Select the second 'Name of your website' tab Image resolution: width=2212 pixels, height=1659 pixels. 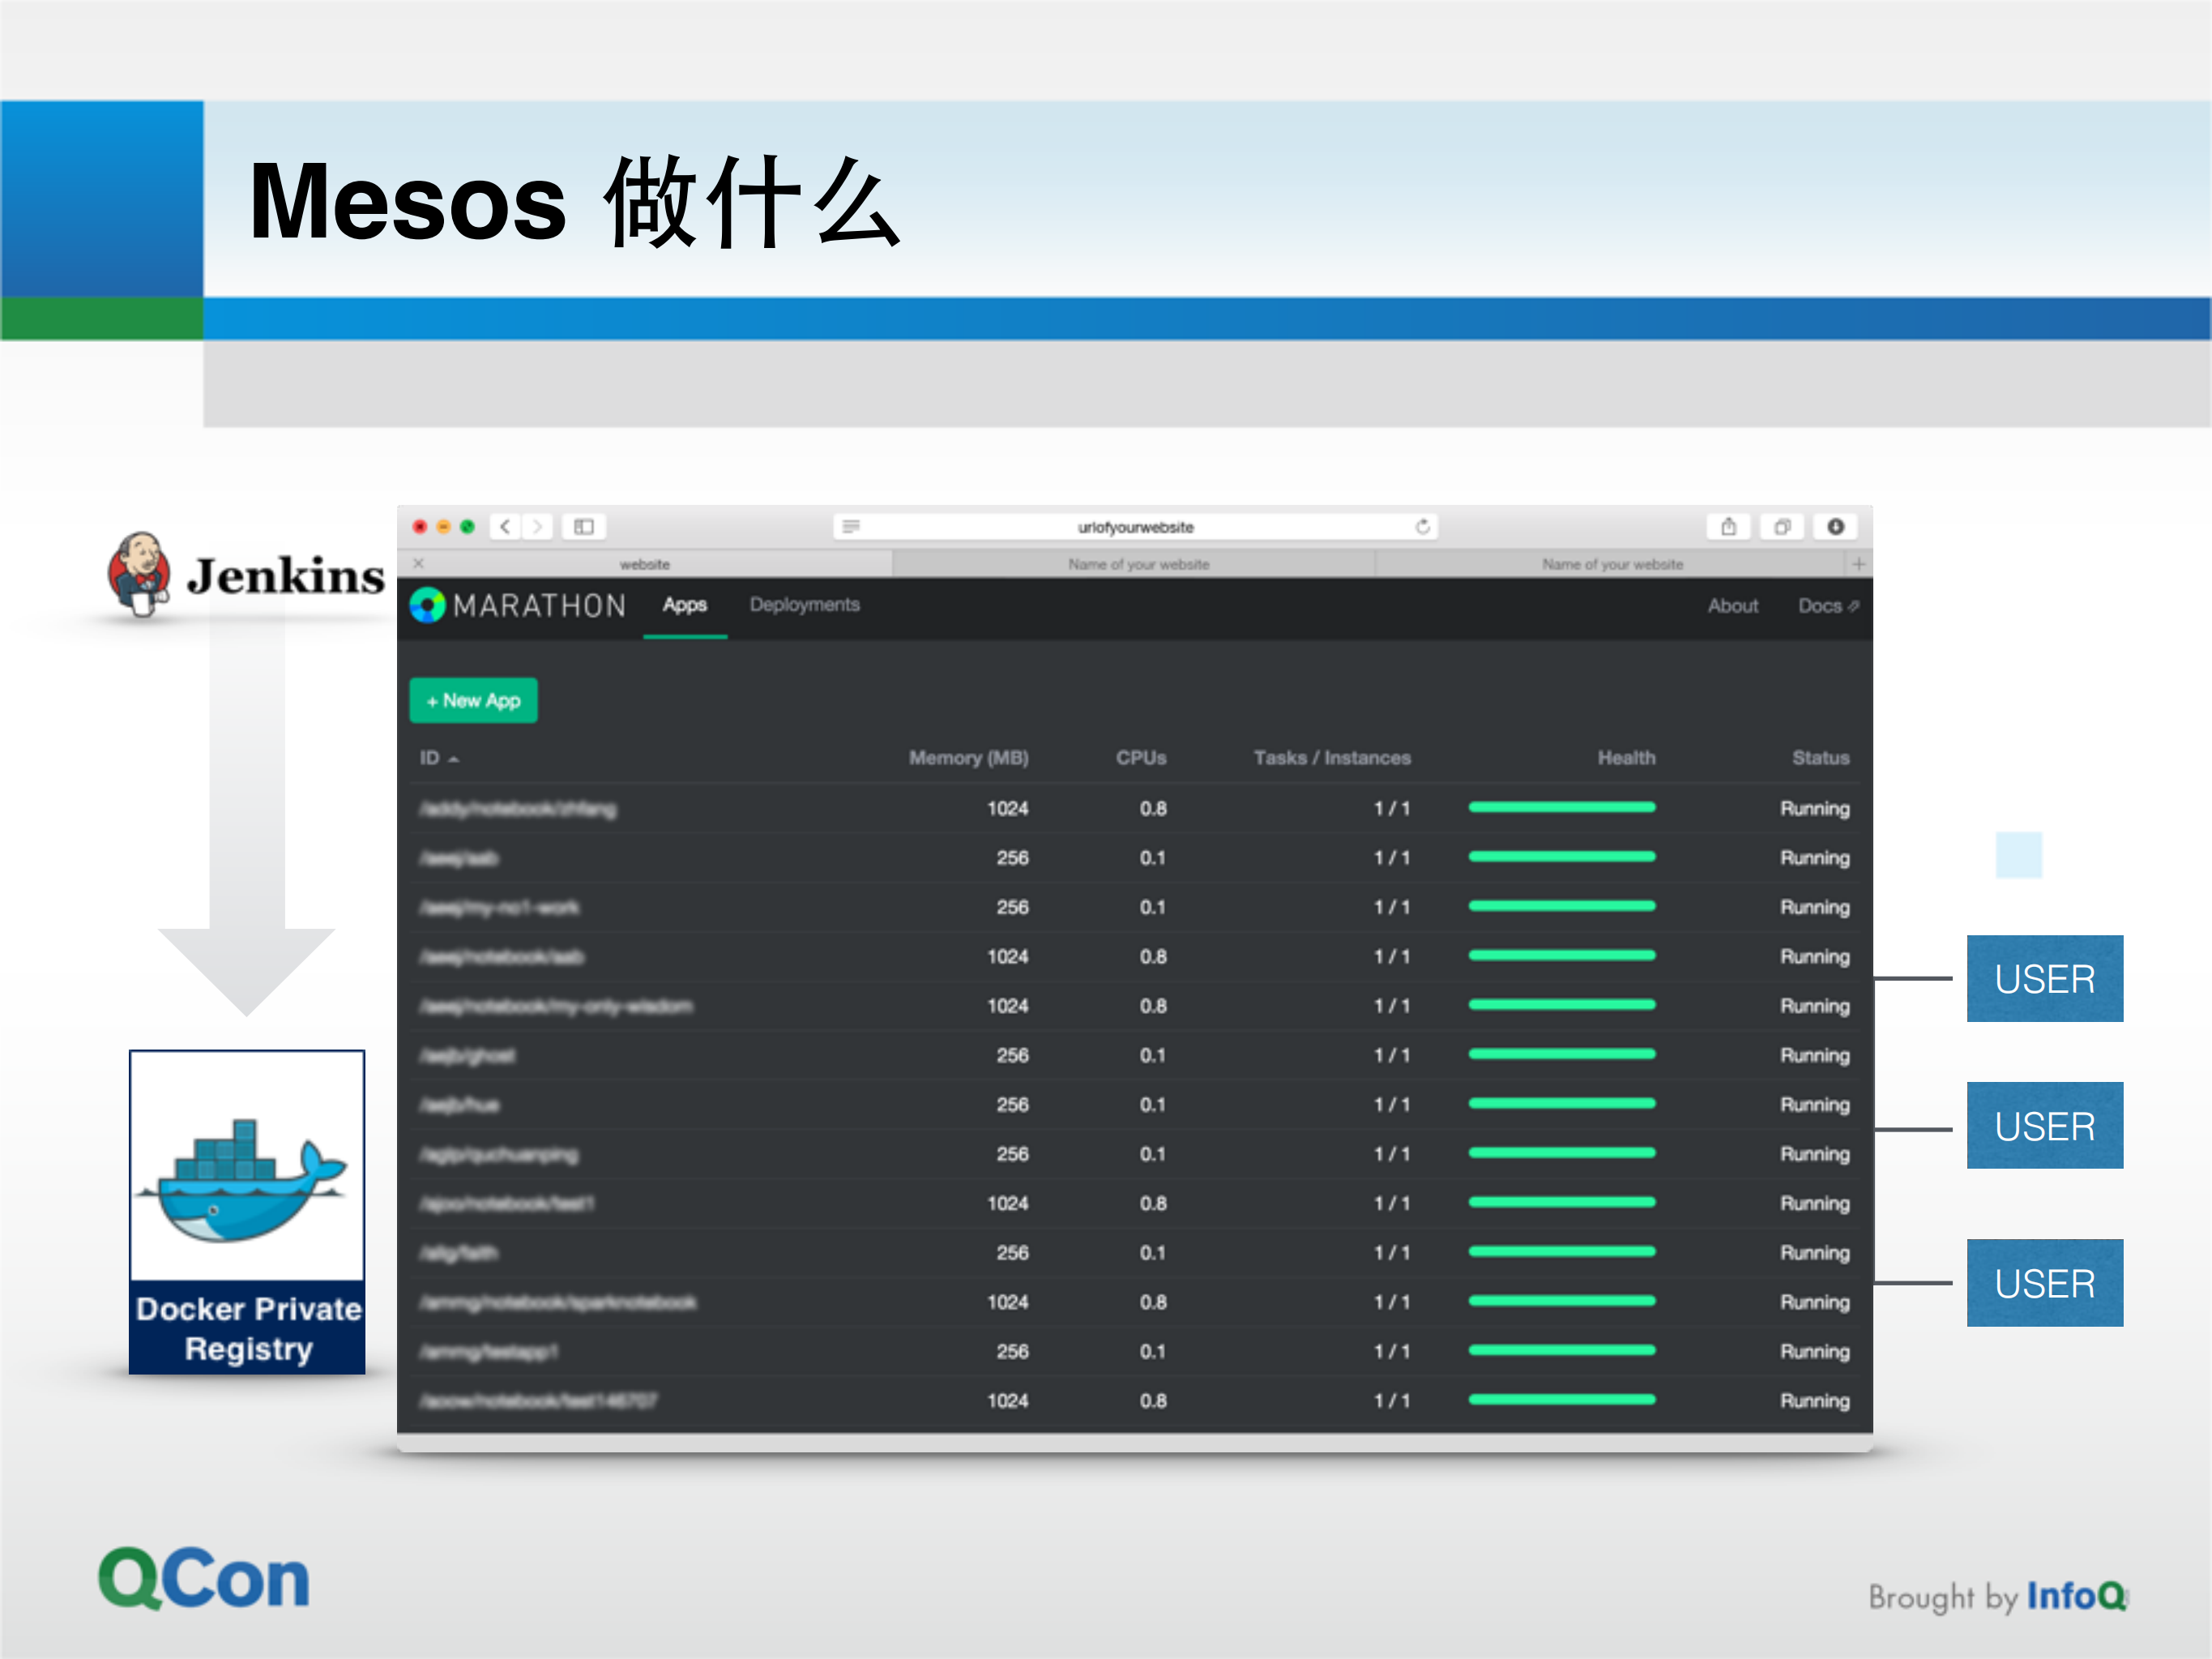(1612, 564)
